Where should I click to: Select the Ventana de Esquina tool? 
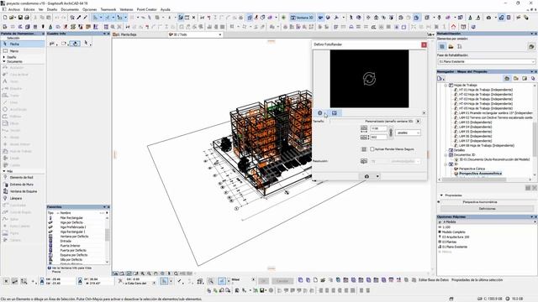pos(23,191)
